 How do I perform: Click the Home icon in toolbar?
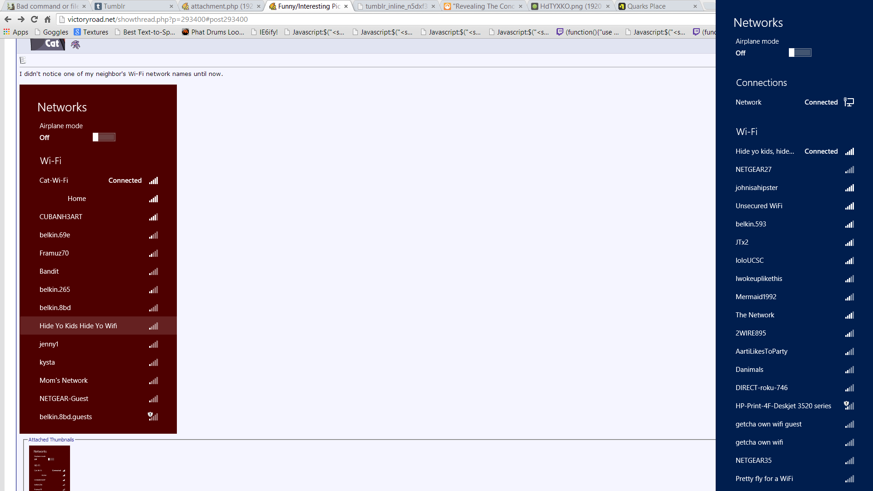[x=47, y=19]
